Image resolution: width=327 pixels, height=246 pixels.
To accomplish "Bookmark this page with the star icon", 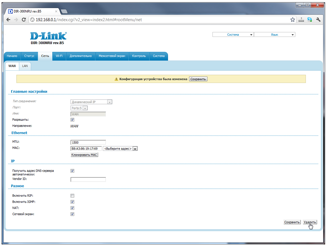I will click(293, 20).
